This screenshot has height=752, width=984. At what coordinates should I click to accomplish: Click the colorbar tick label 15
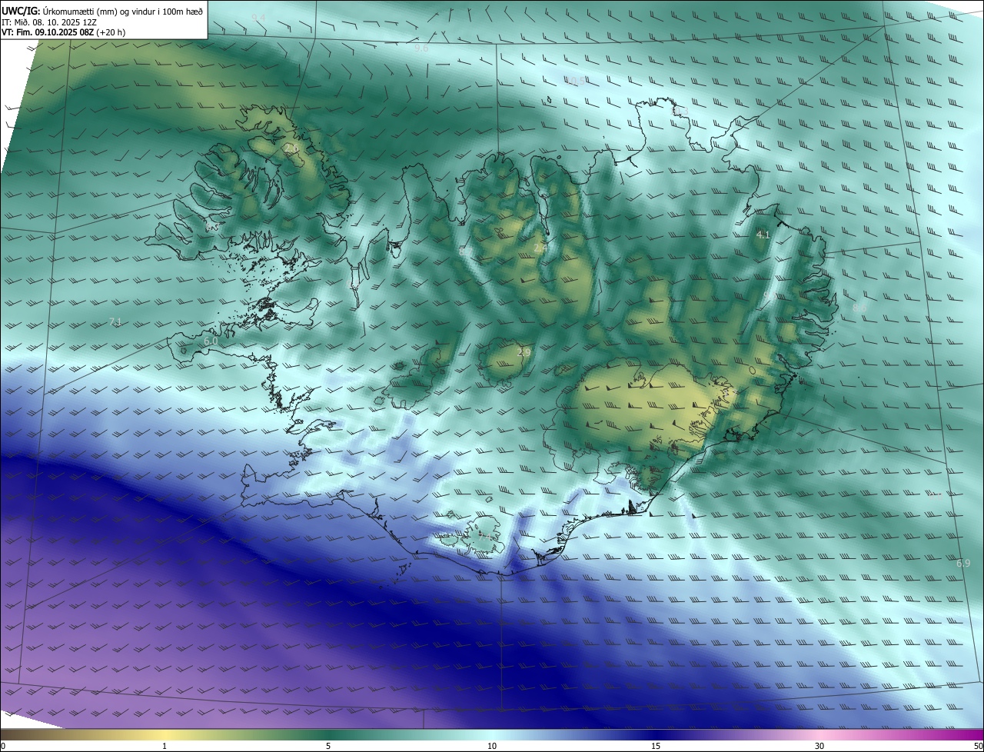pos(656,746)
